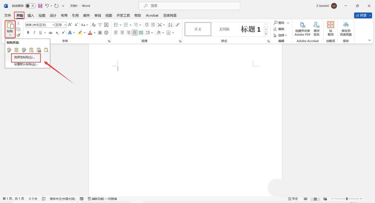Screen dimensions: 375x203
Task: Select the Format Painter brush
Action: coord(18,35)
